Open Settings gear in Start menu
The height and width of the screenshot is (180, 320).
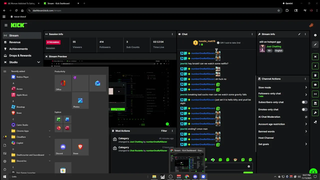[5, 161]
